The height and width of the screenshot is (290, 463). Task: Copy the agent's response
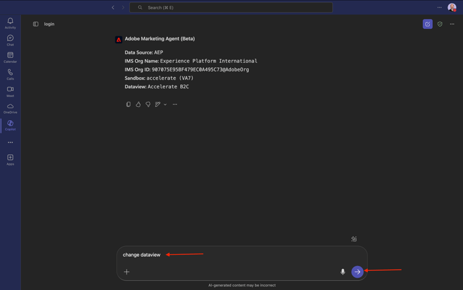point(128,104)
